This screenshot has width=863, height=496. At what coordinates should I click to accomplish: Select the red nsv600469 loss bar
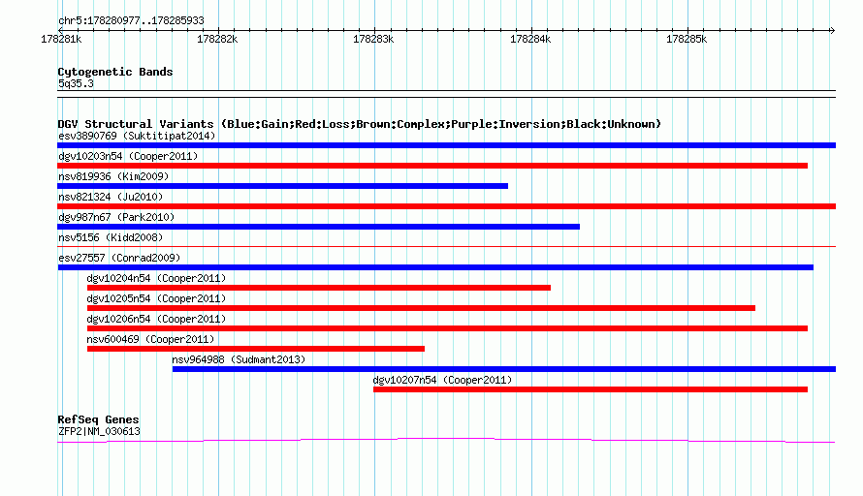click(255, 349)
